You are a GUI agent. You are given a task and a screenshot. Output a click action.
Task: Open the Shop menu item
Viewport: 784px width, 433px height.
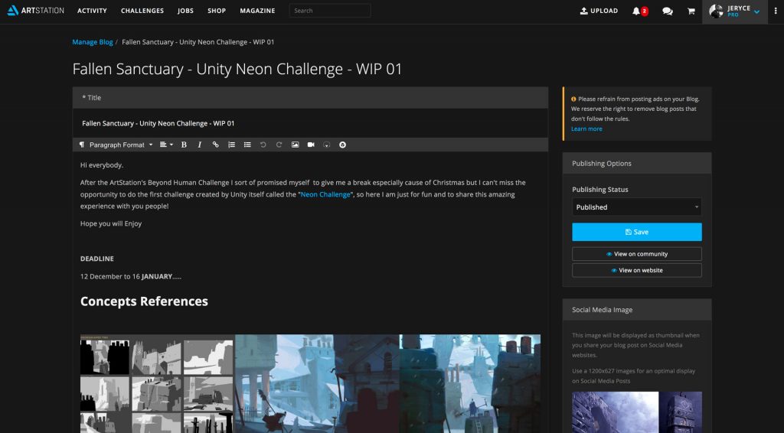(217, 11)
